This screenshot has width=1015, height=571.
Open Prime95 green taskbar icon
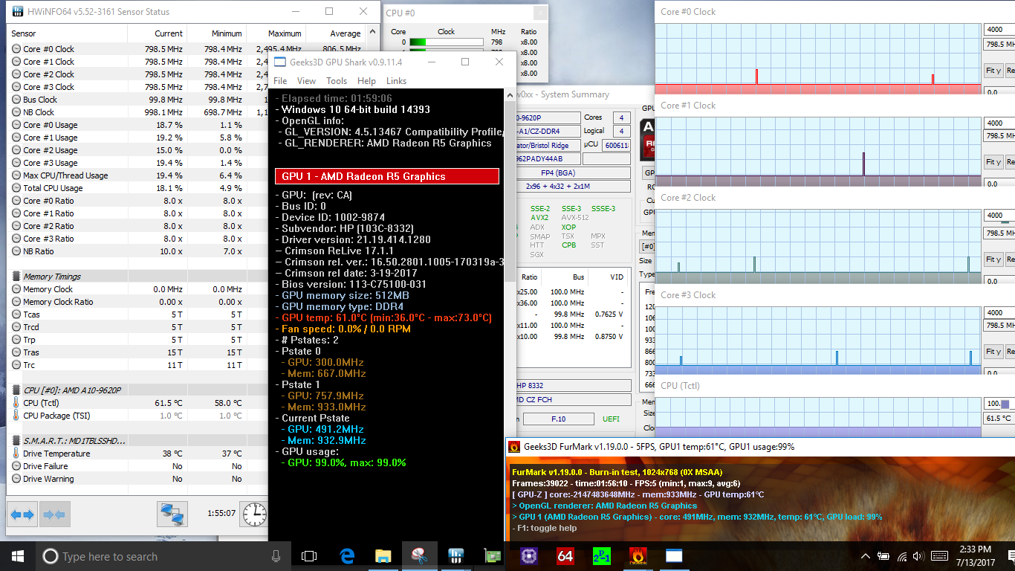point(601,555)
